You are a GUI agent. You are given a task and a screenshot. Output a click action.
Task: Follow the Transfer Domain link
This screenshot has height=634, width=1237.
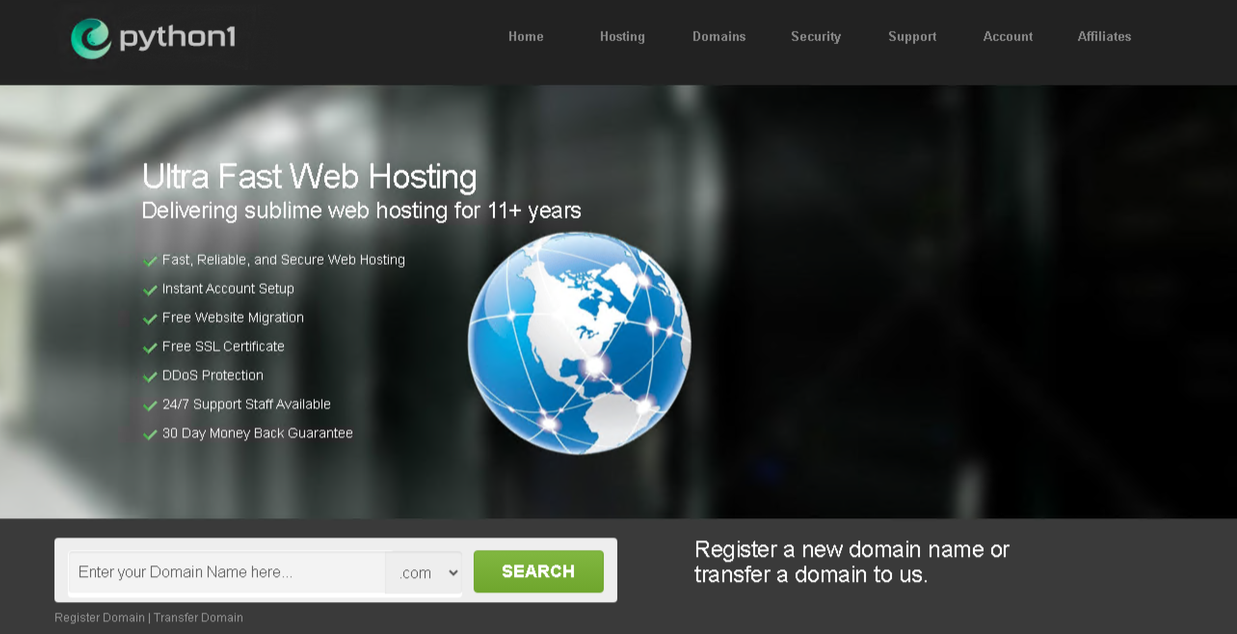(199, 618)
